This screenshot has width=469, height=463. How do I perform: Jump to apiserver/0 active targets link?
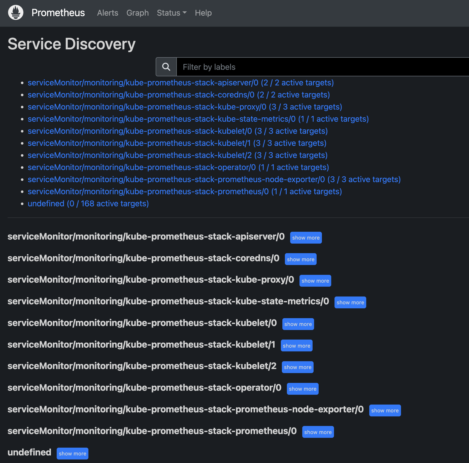tap(181, 83)
